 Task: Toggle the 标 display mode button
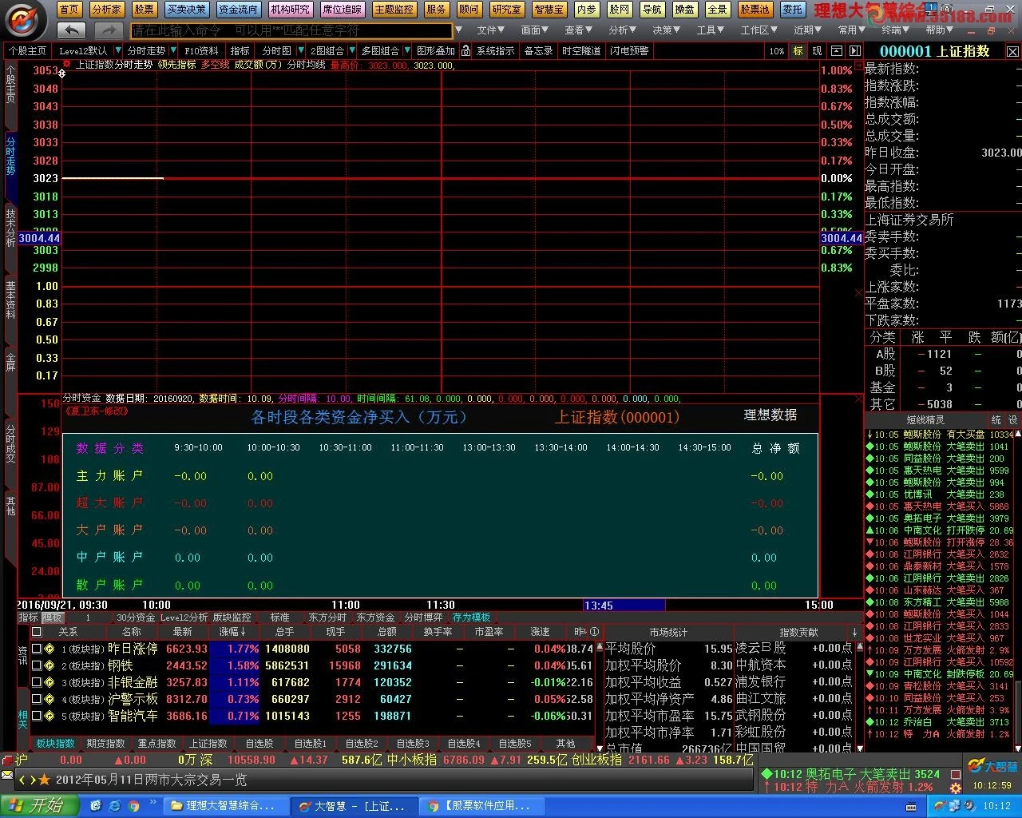click(x=798, y=50)
